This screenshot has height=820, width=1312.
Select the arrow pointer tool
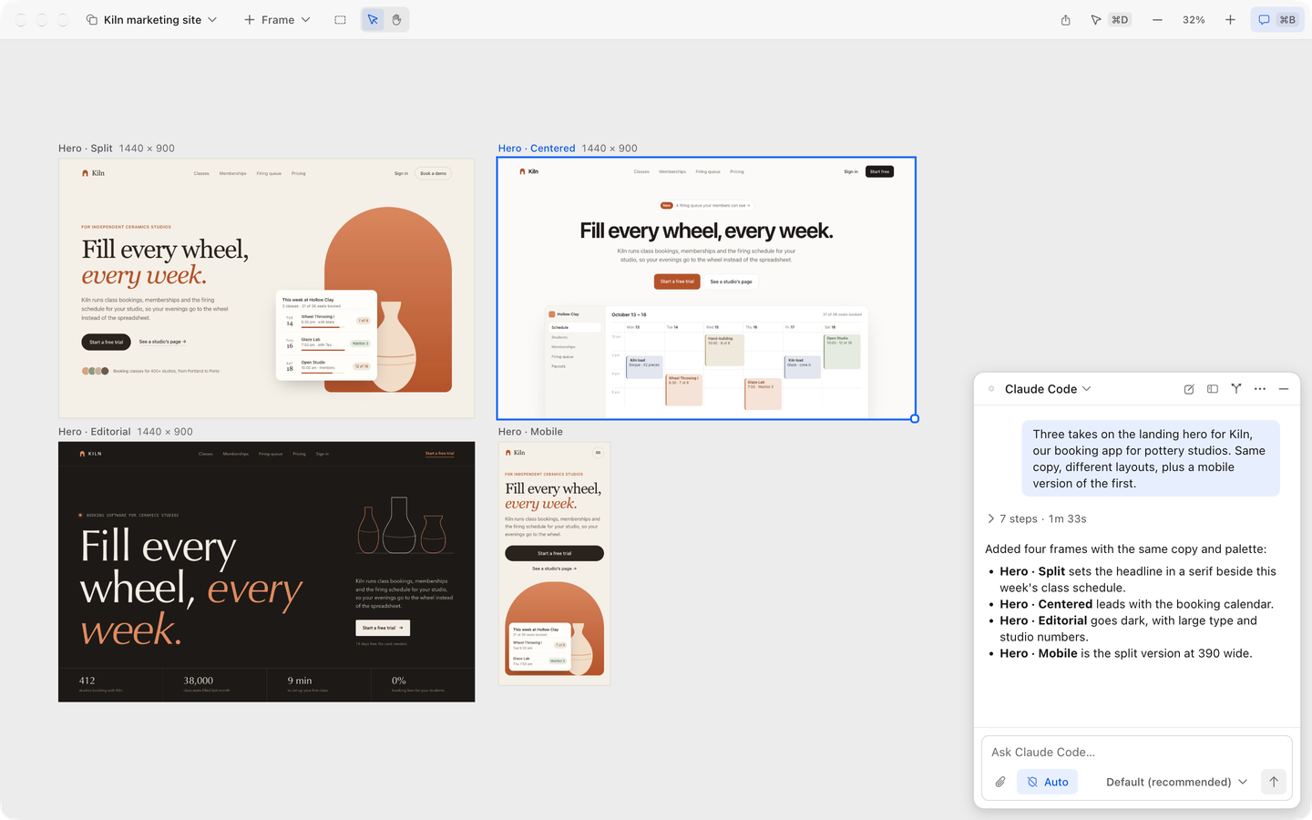tap(373, 19)
